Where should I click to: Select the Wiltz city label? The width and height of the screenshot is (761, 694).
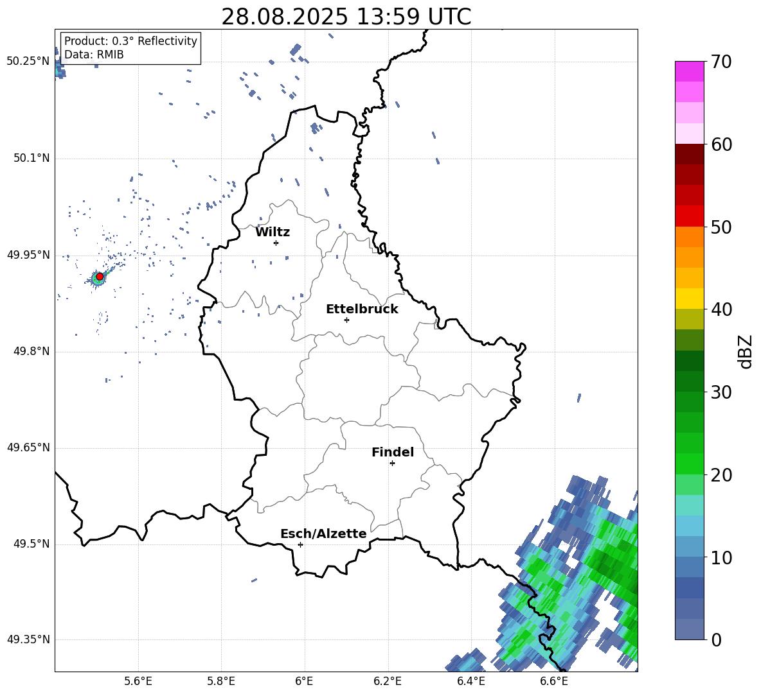pos(273,232)
